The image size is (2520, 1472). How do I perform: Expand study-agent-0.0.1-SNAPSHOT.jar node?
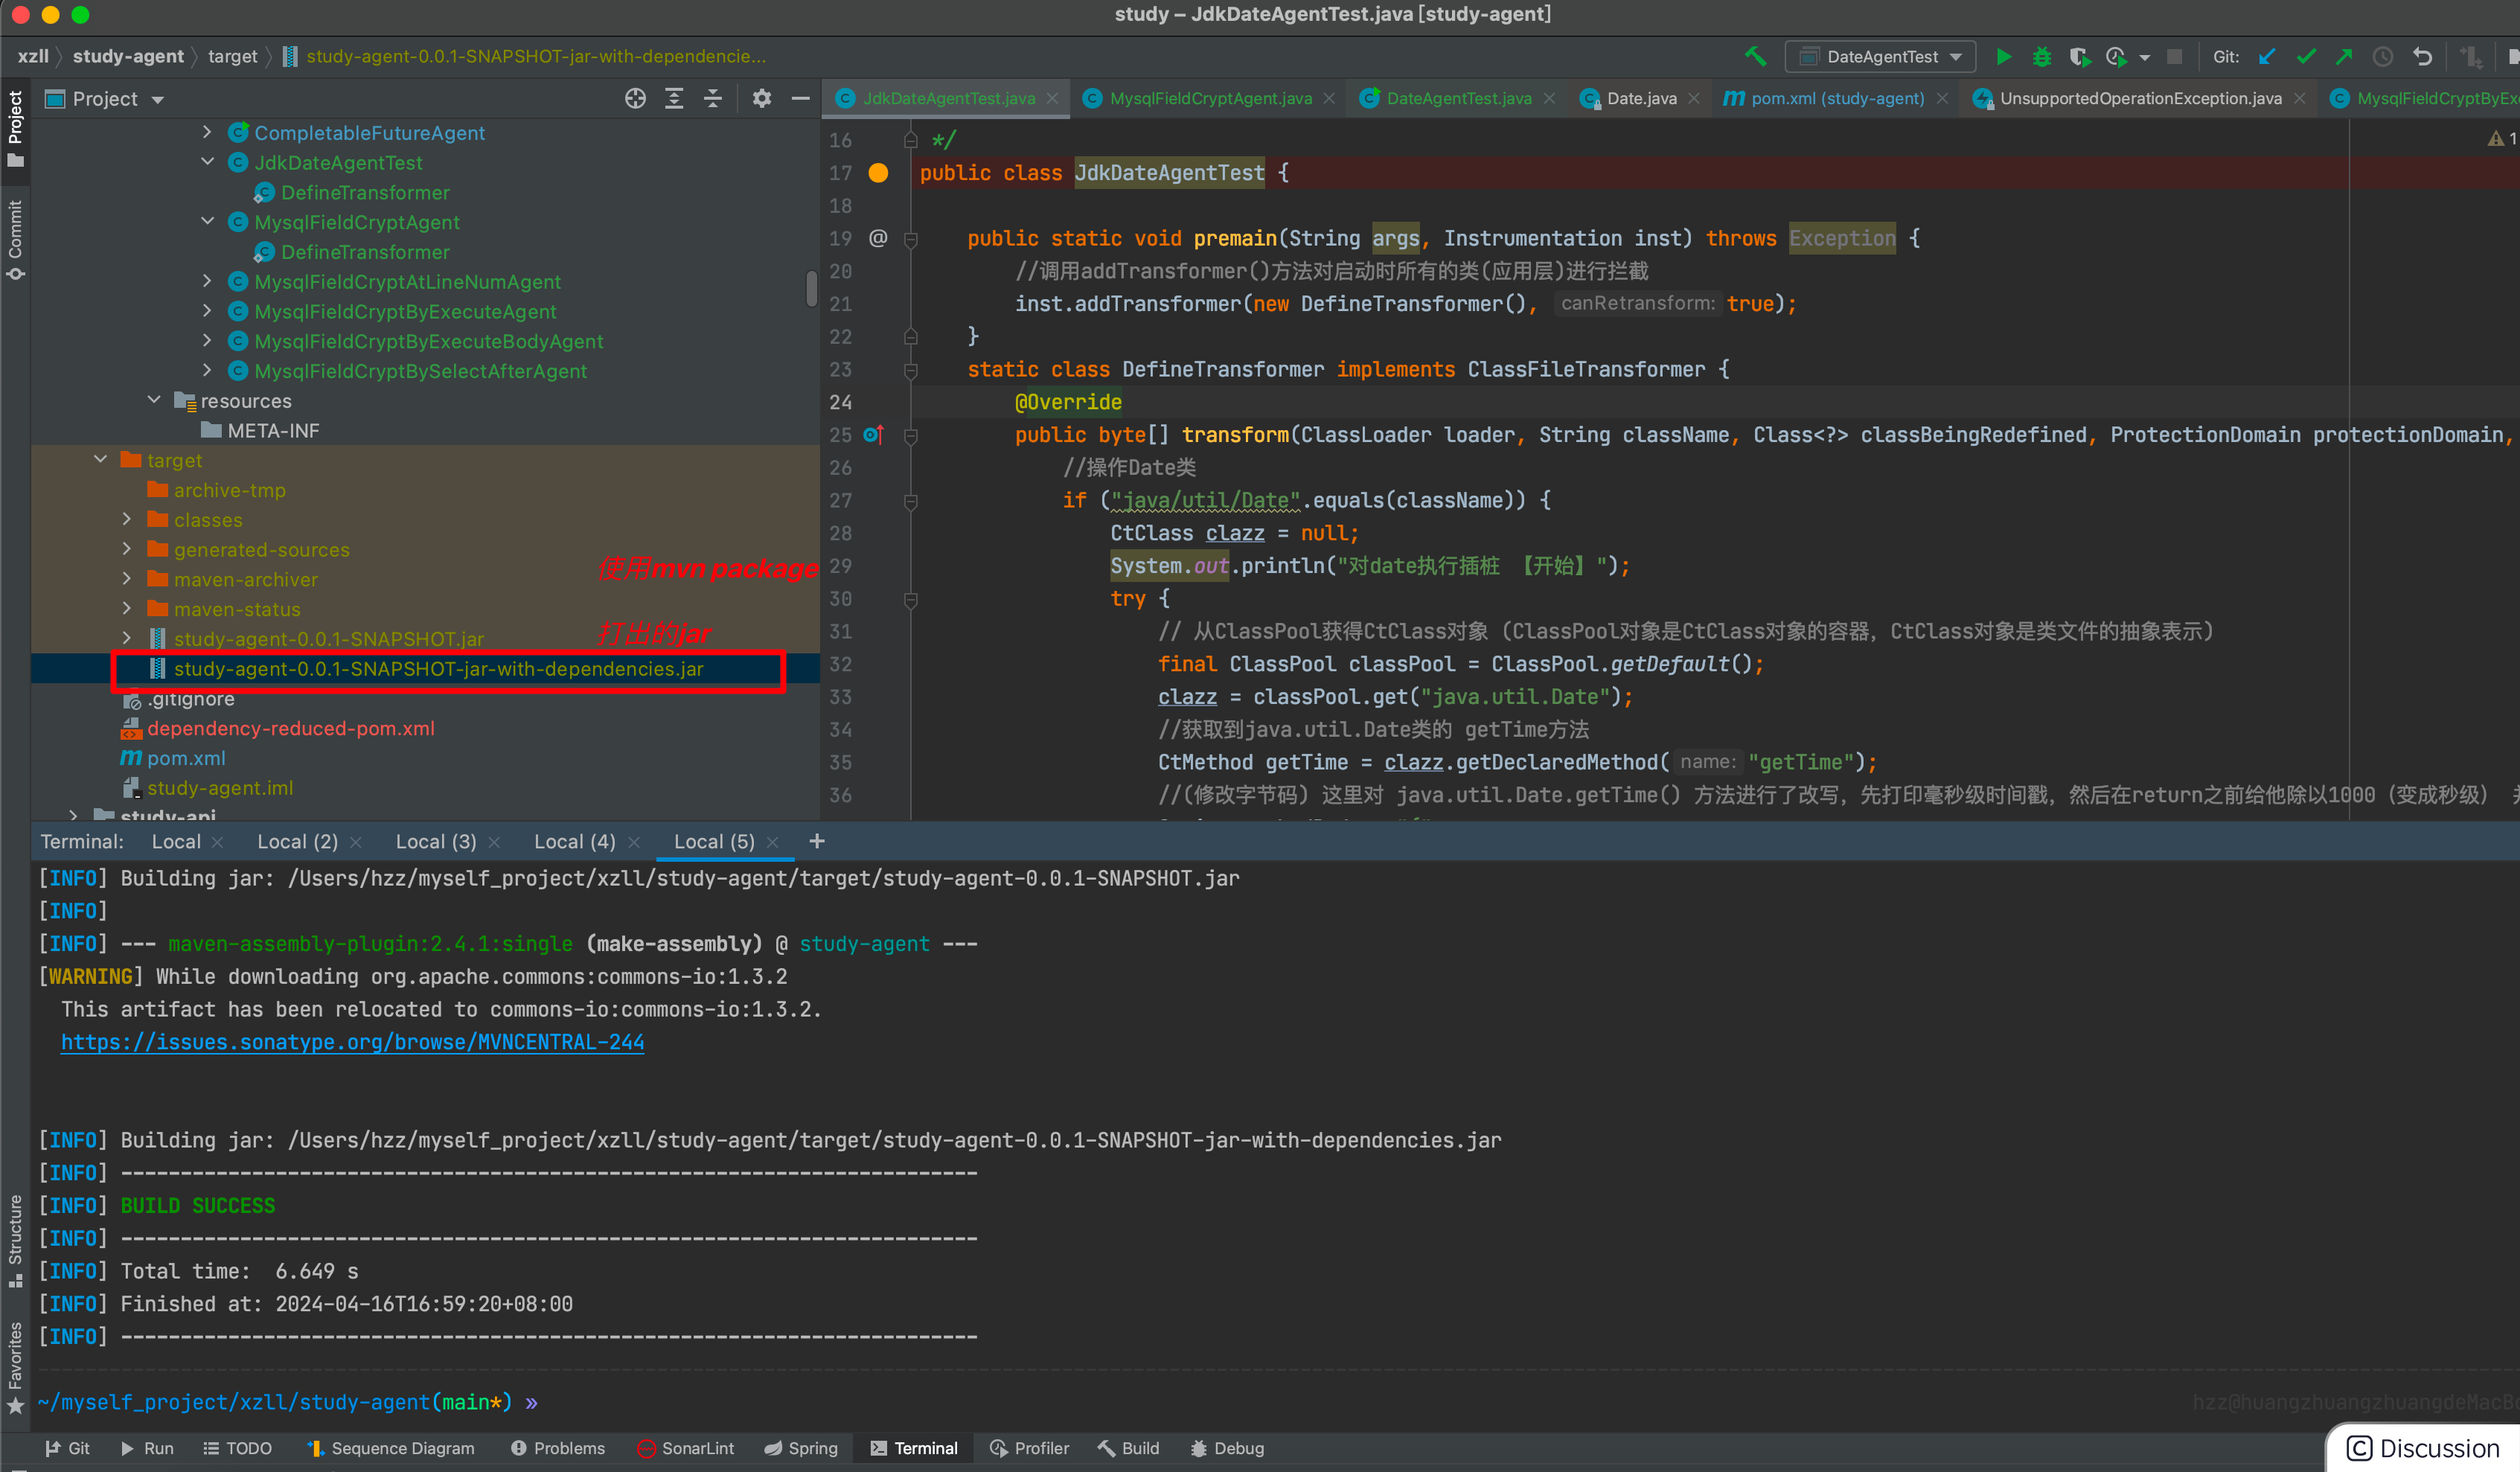127,638
